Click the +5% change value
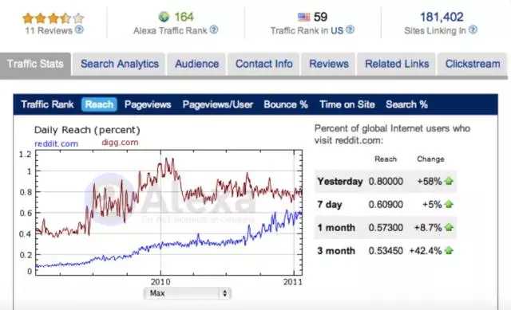The height and width of the screenshot is (310, 511). [432, 204]
